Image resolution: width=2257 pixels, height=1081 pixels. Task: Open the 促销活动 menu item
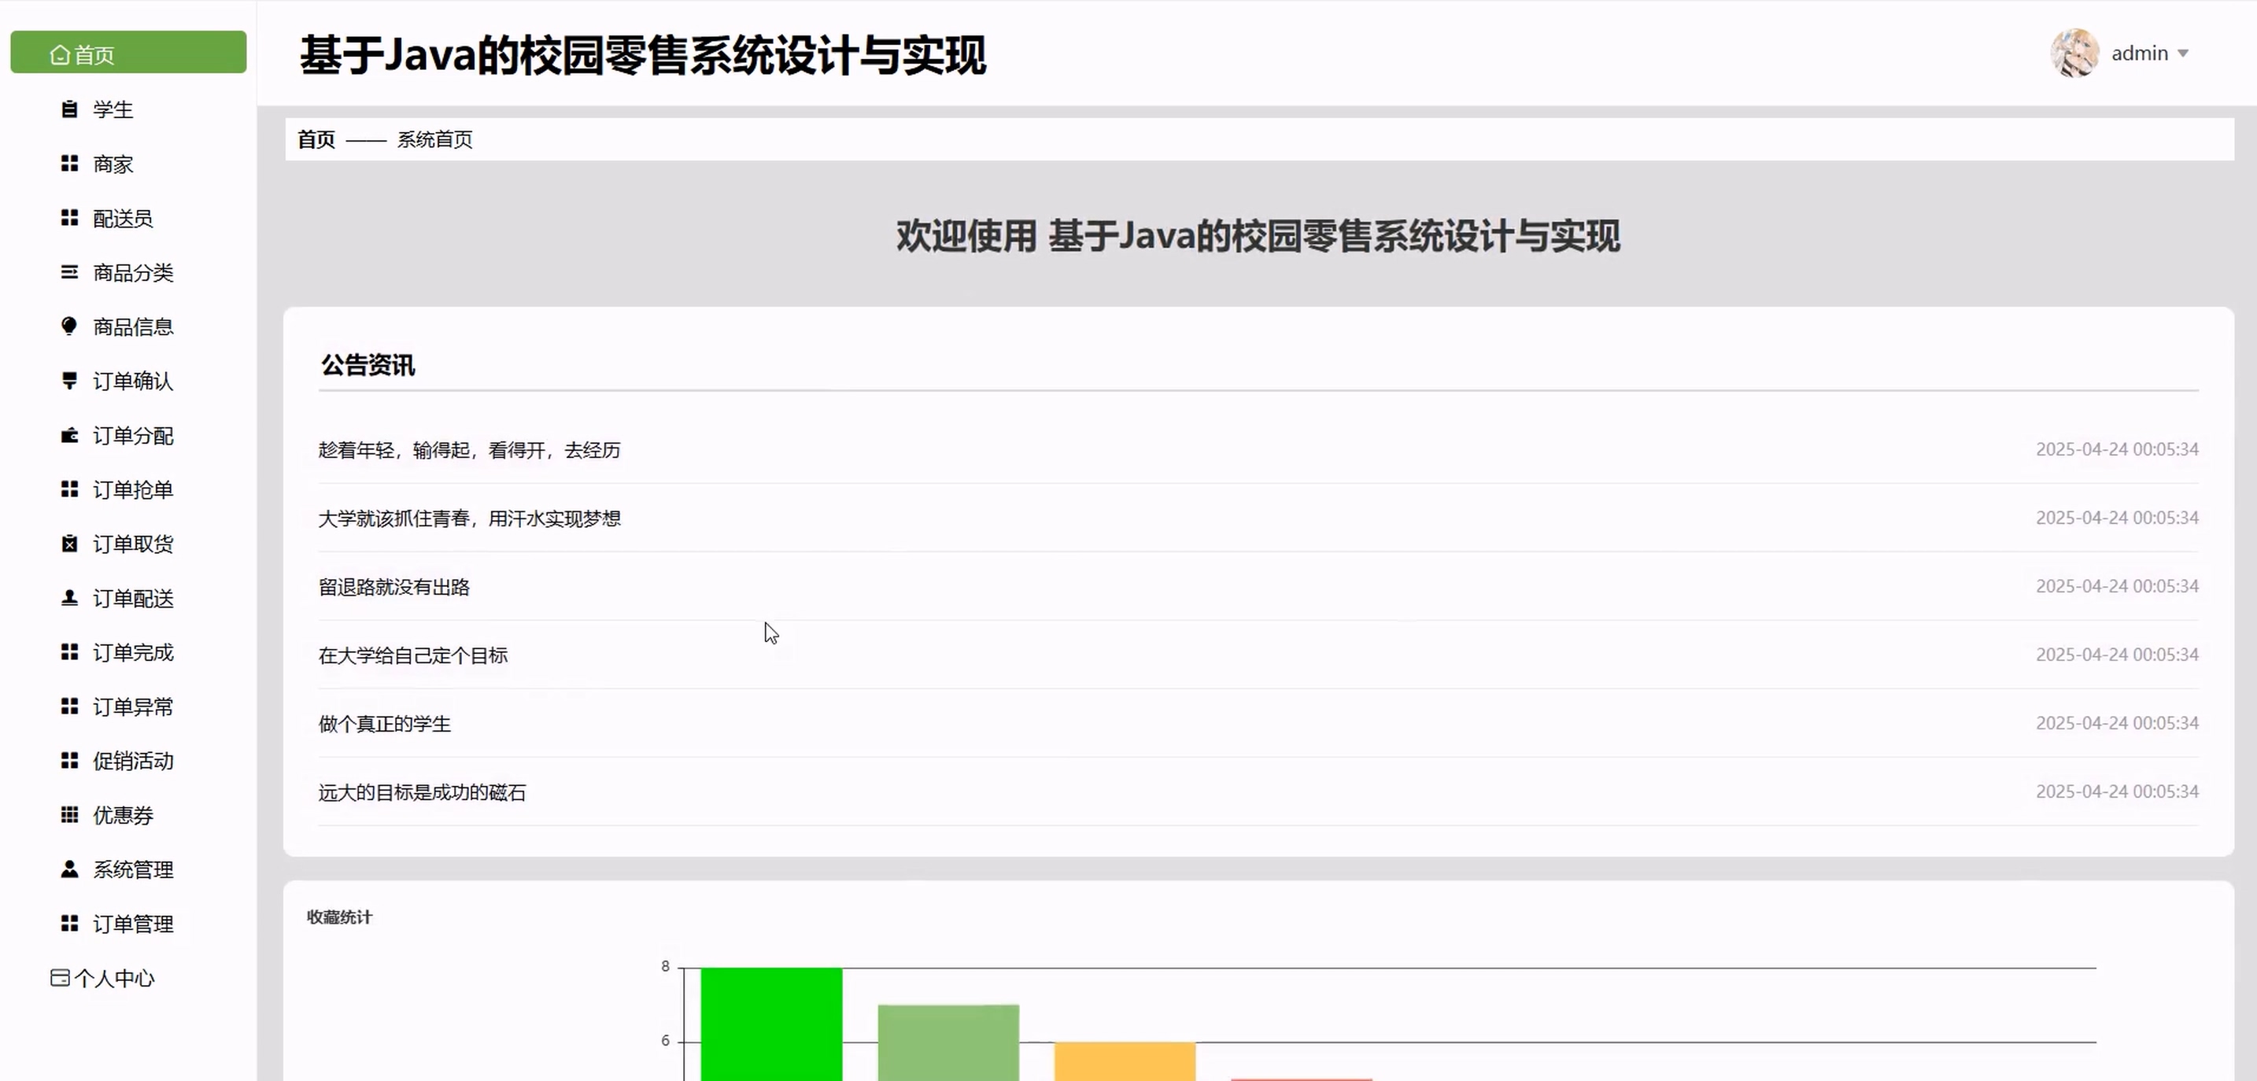pyautogui.click(x=132, y=762)
